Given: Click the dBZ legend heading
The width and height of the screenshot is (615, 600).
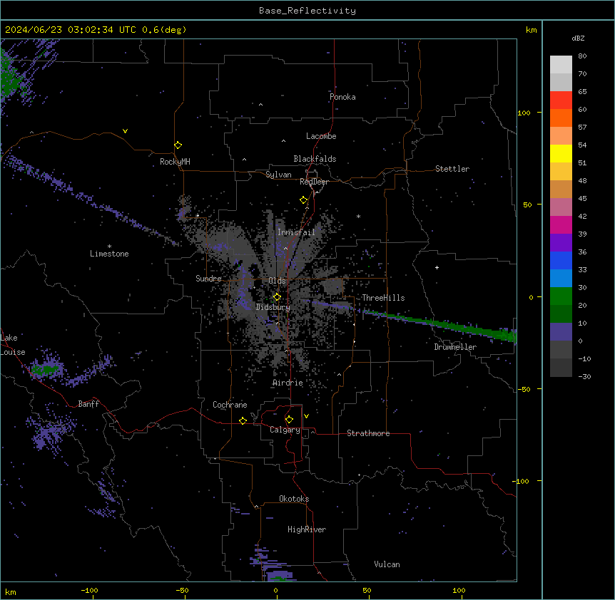Looking at the screenshot, I should tap(578, 38).
